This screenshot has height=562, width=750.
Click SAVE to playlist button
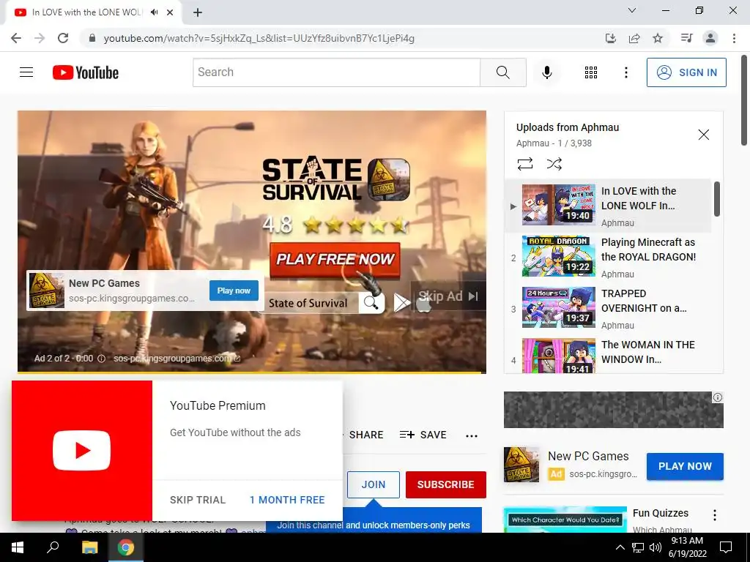(423, 435)
